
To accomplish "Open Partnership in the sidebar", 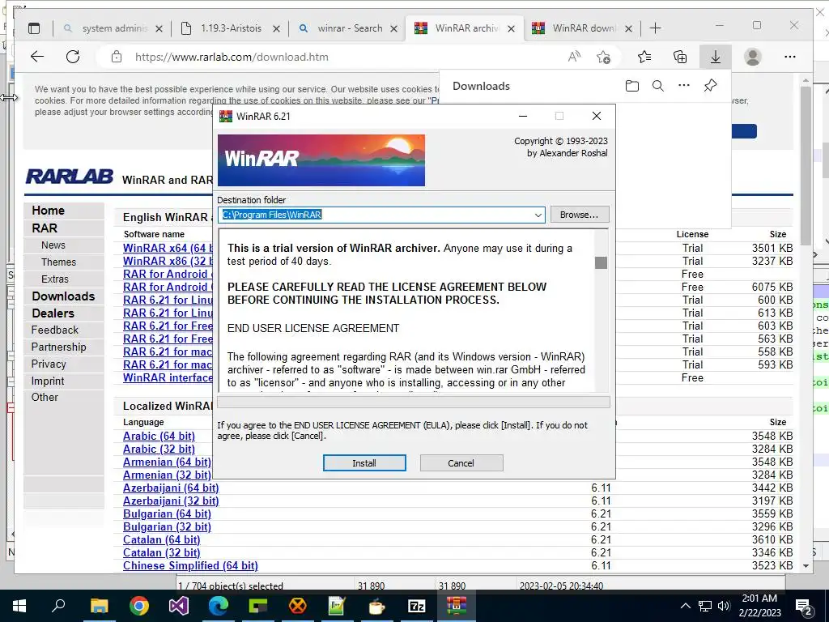I will [58, 347].
